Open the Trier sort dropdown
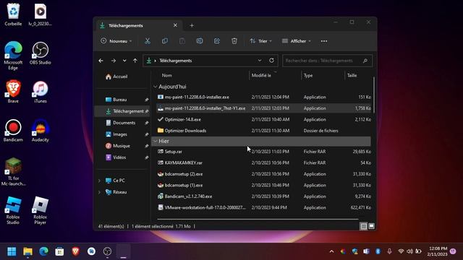 pyautogui.click(x=260, y=41)
